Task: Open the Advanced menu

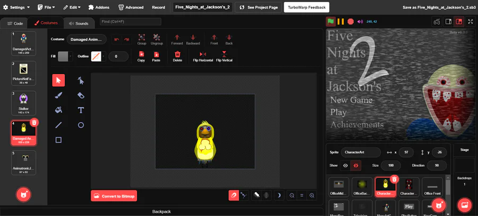Action: pyautogui.click(x=131, y=7)
